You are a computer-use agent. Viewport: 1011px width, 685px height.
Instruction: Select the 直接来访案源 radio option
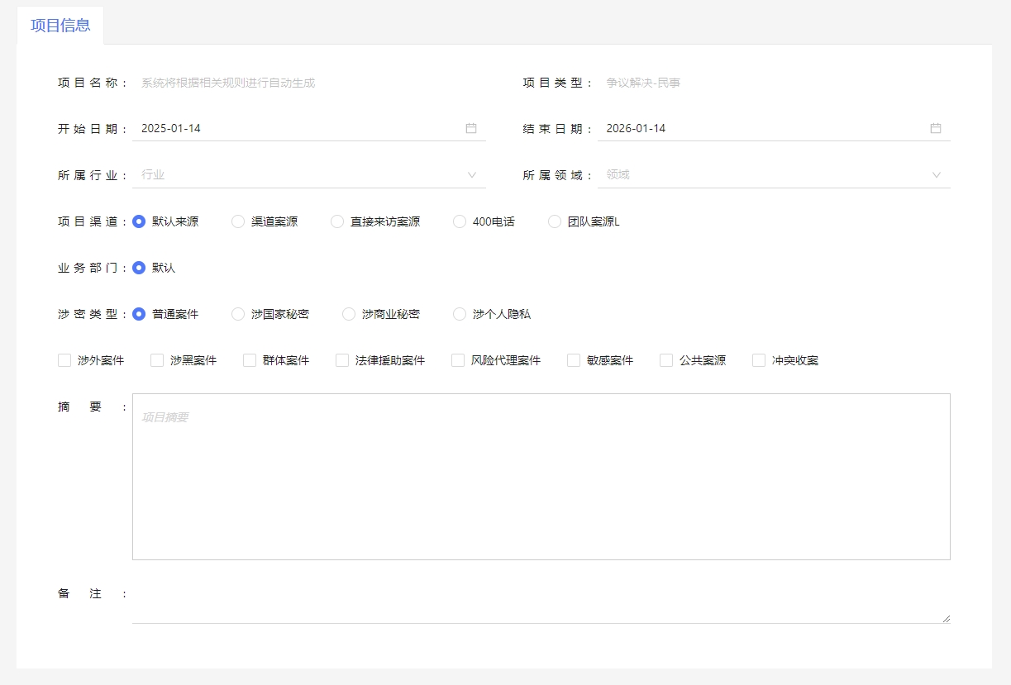click(x=337, y=221)
